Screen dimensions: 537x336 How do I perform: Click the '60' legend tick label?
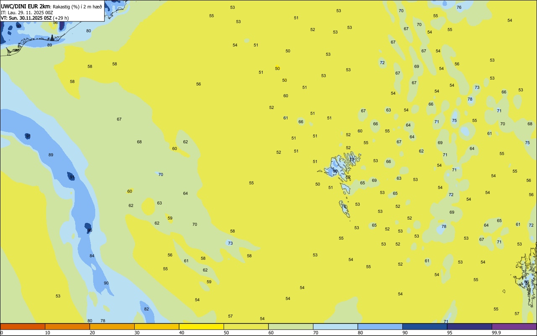(271, 333)
